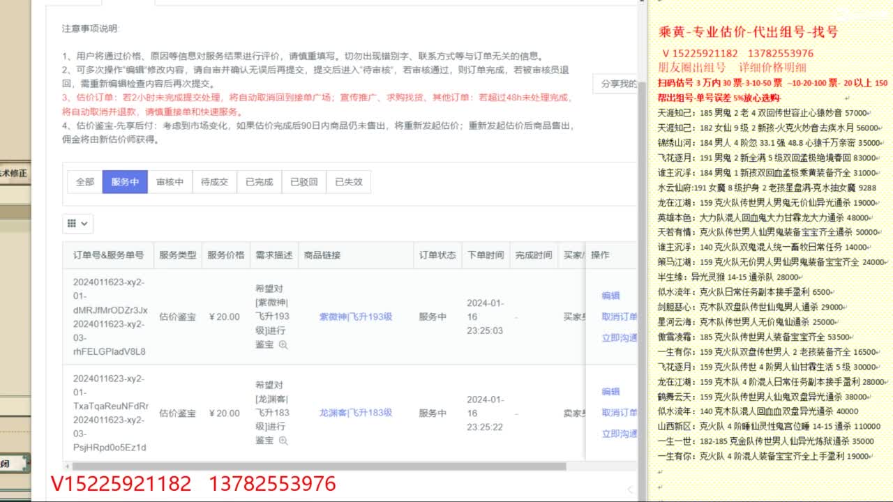
Task: Click the 乘黄-专业估价-代出组号-找号 title
Action: click(748, 32)
